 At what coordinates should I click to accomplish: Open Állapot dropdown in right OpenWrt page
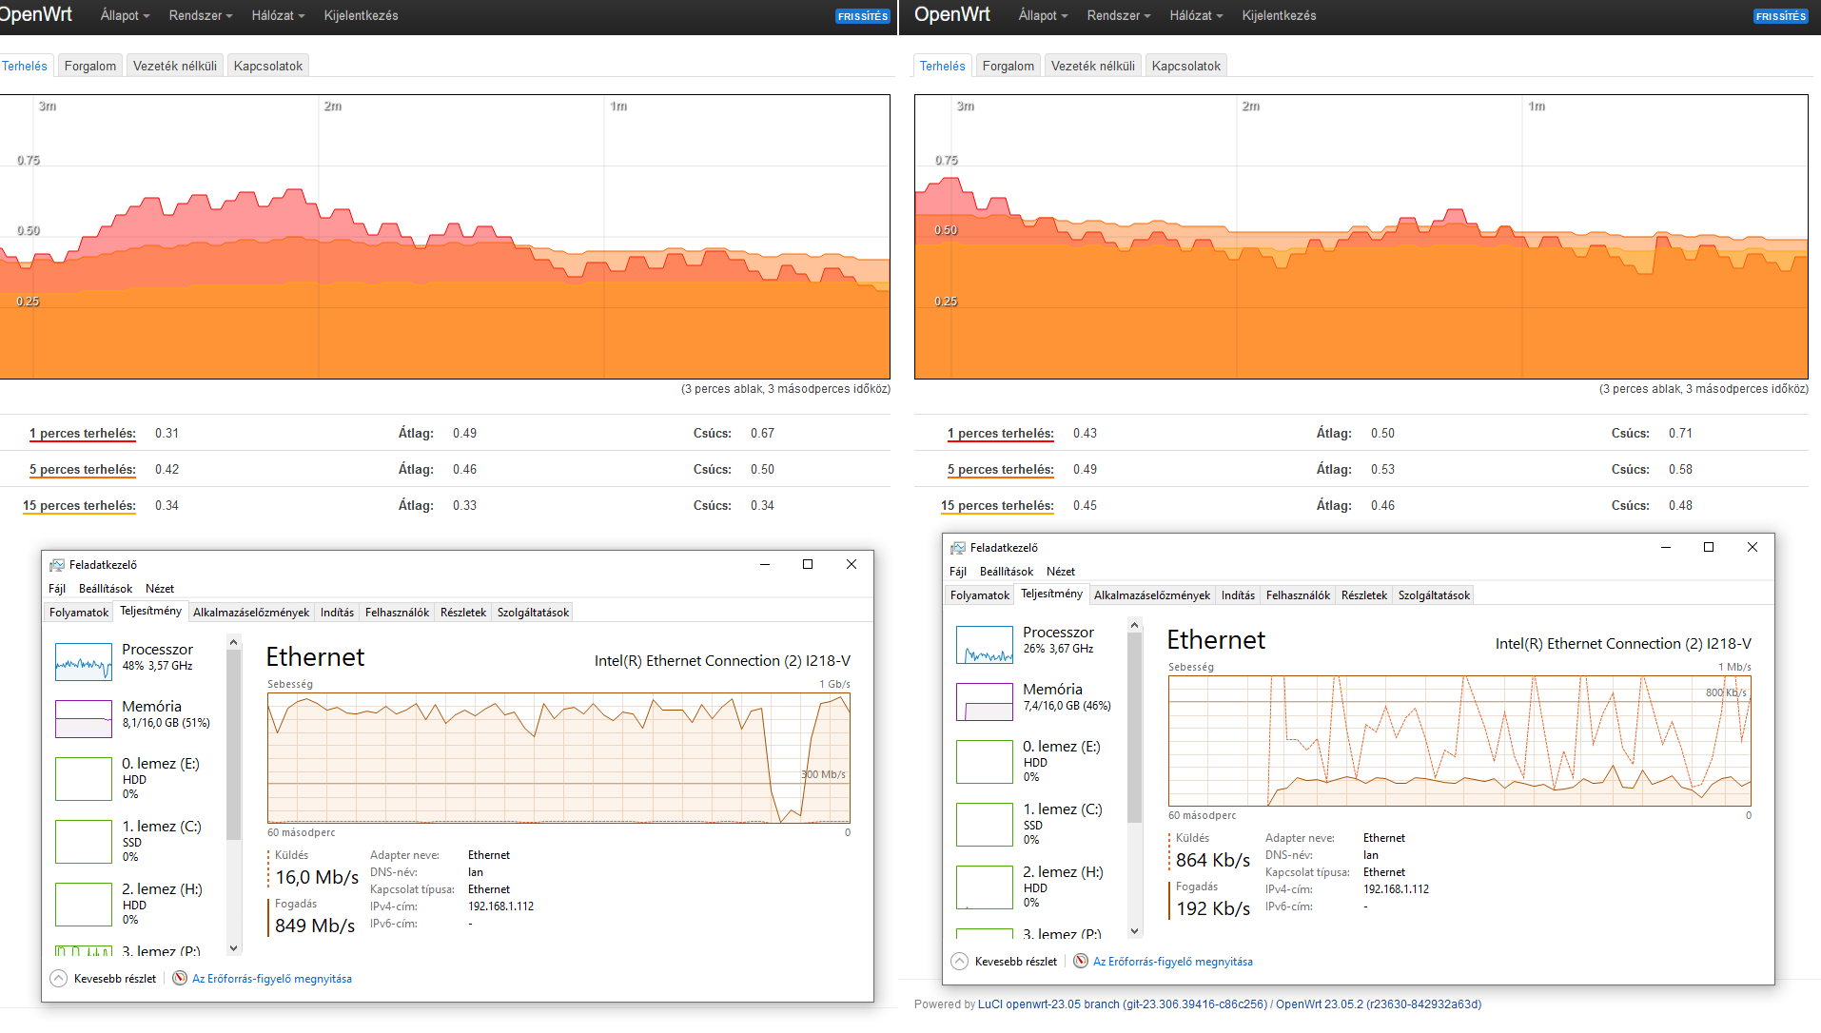click(x=1043, y=15)
